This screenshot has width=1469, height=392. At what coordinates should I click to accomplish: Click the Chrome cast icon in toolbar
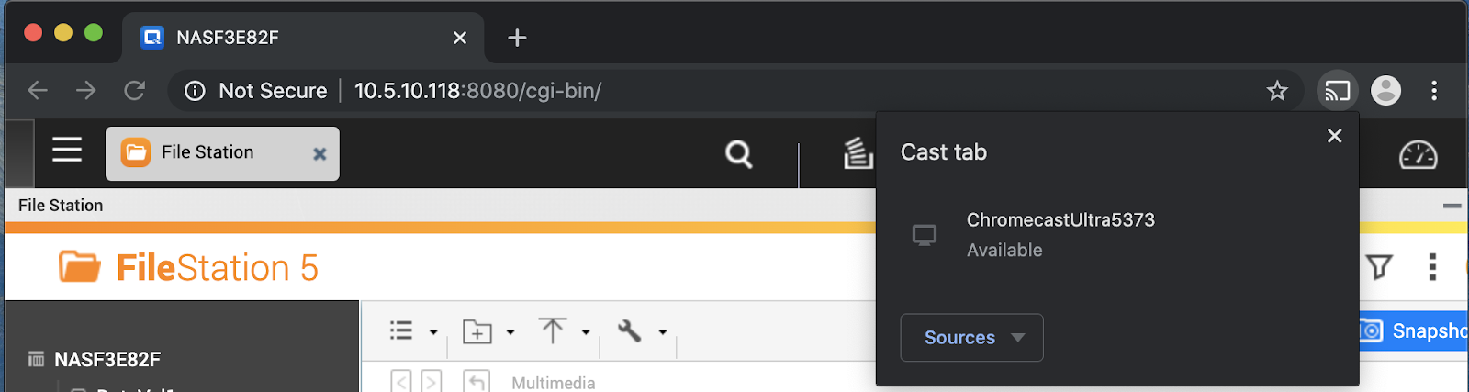tap(1337, 91)
